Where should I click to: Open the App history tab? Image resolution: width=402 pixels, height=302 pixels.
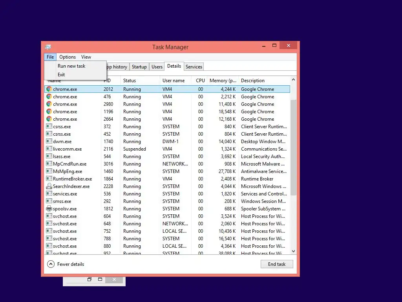click(x=117, y=67)
